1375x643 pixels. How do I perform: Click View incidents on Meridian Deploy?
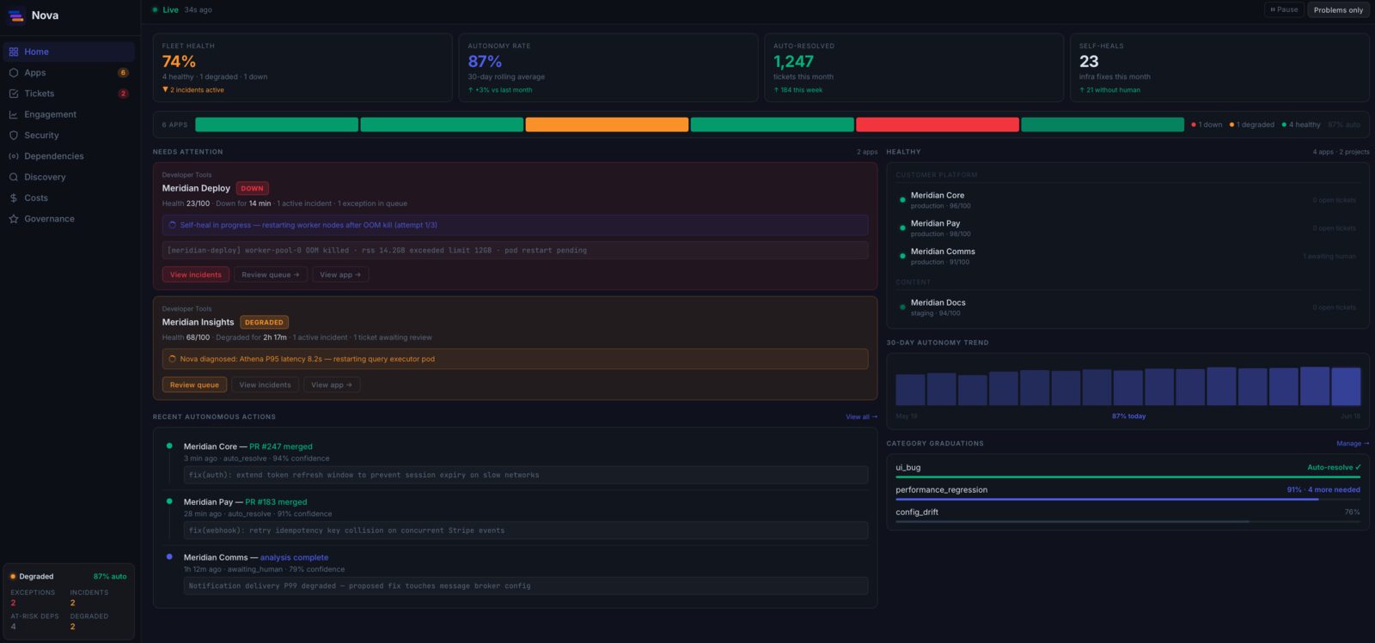pyautogui.click(x=196, y=275)
